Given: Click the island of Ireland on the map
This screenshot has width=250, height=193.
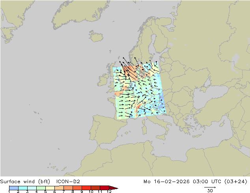Looking at the screenshot, I should [103, 80].
